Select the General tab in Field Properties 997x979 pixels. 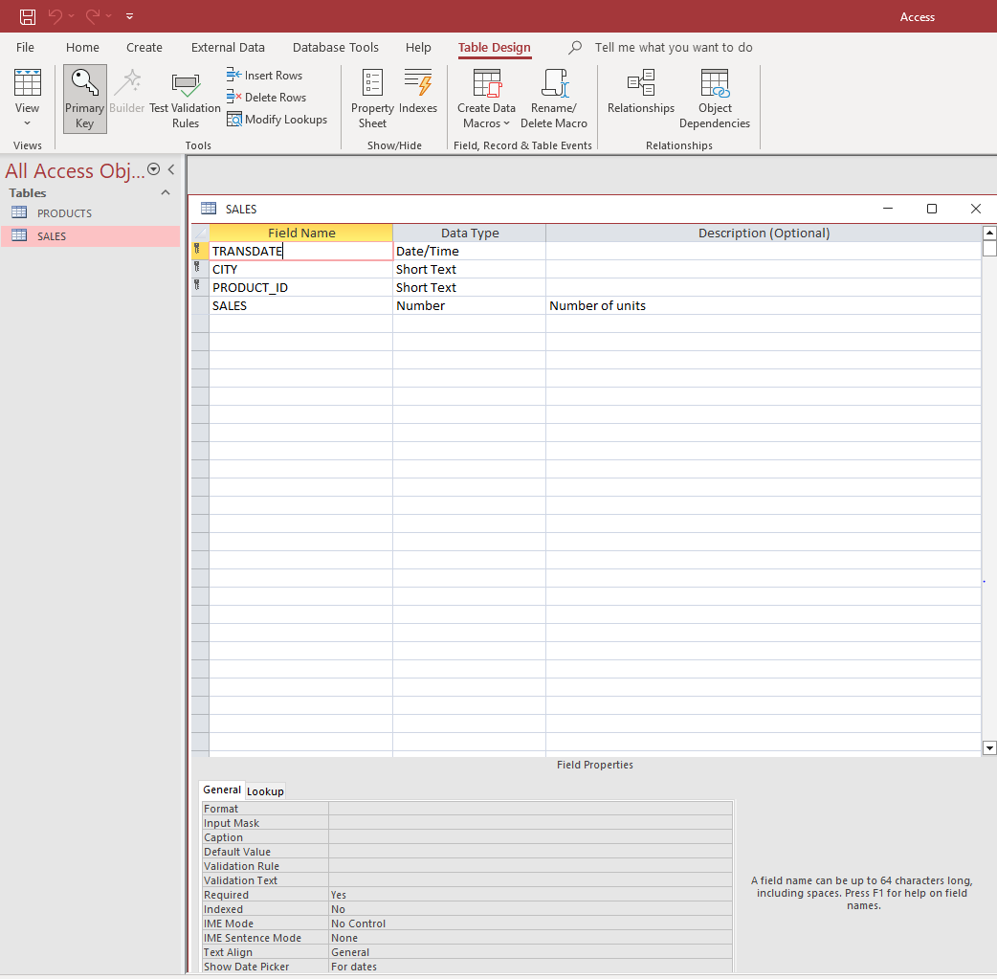(222, 790)
